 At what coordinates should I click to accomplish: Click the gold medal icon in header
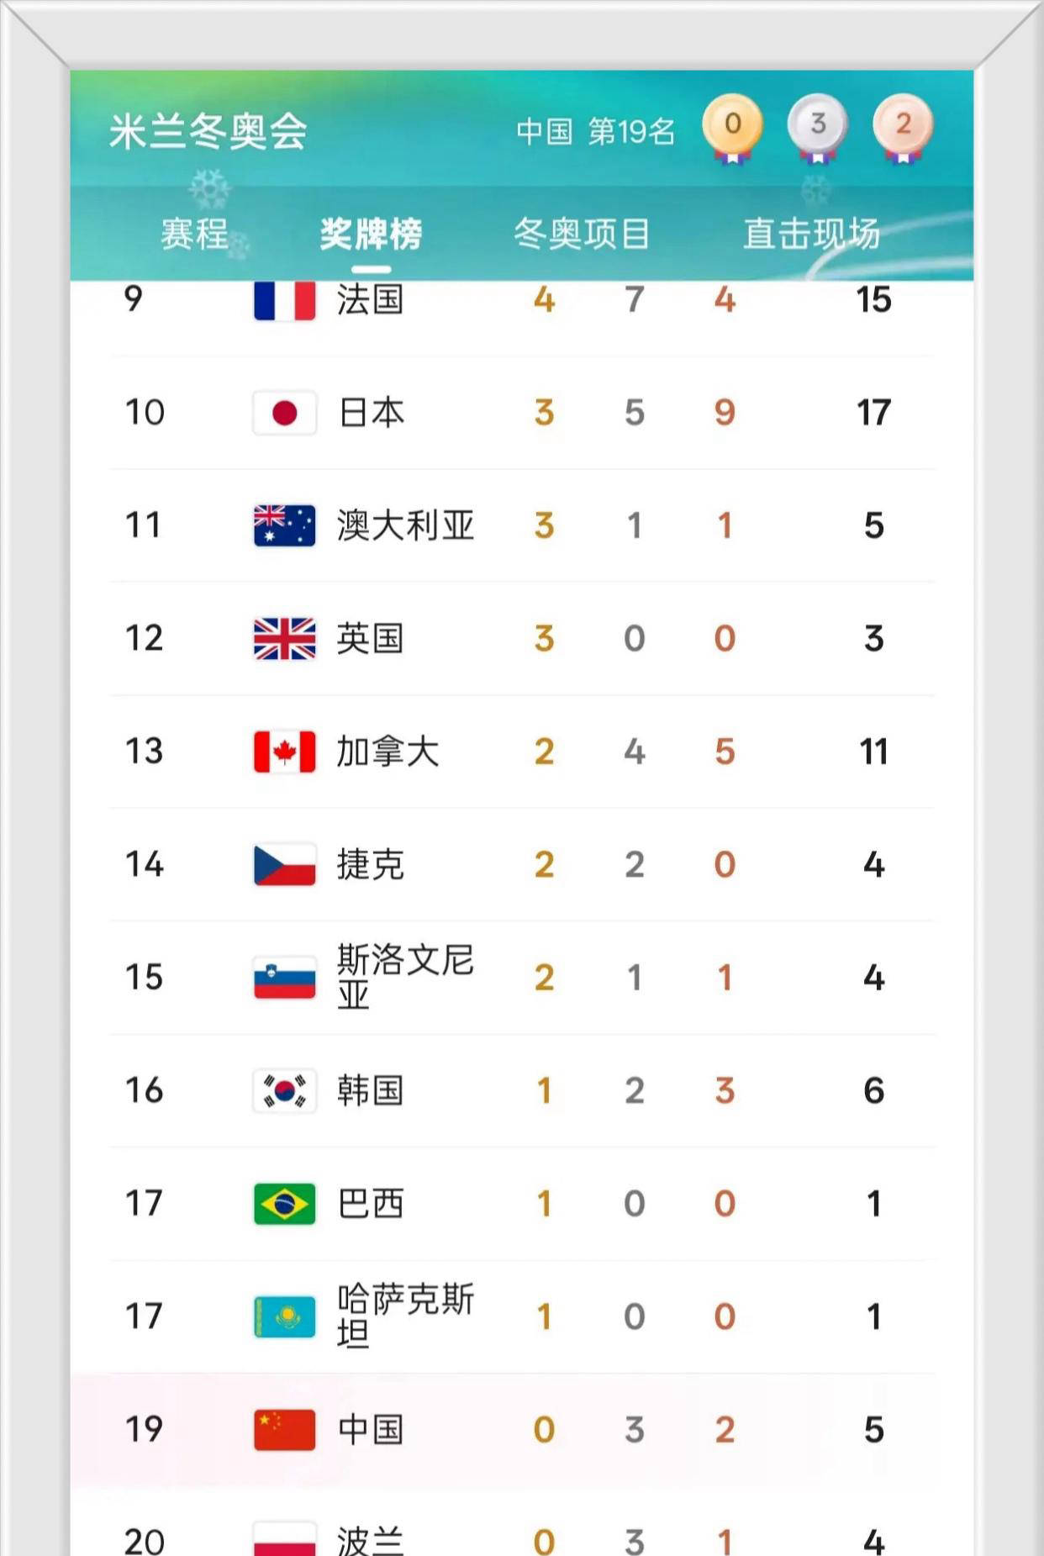pyautogui.click(x=732, y=127)
